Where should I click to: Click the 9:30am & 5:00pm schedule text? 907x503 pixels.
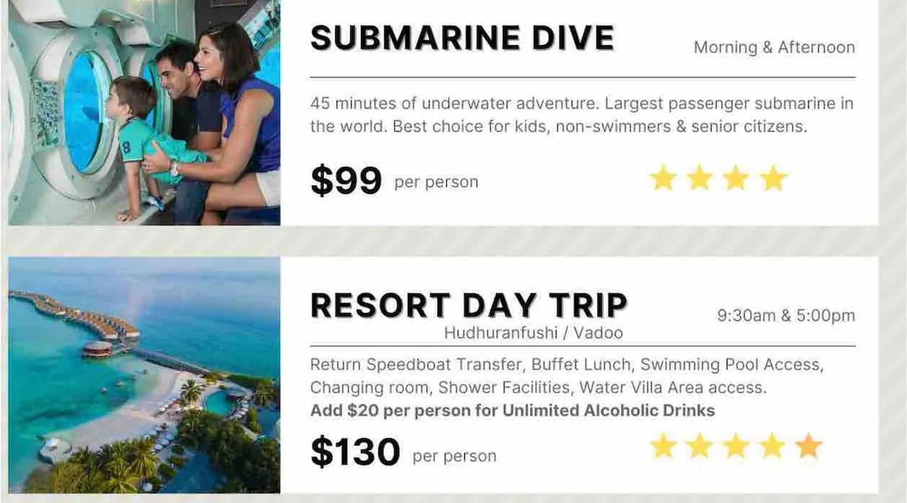(x=786, y=315)
